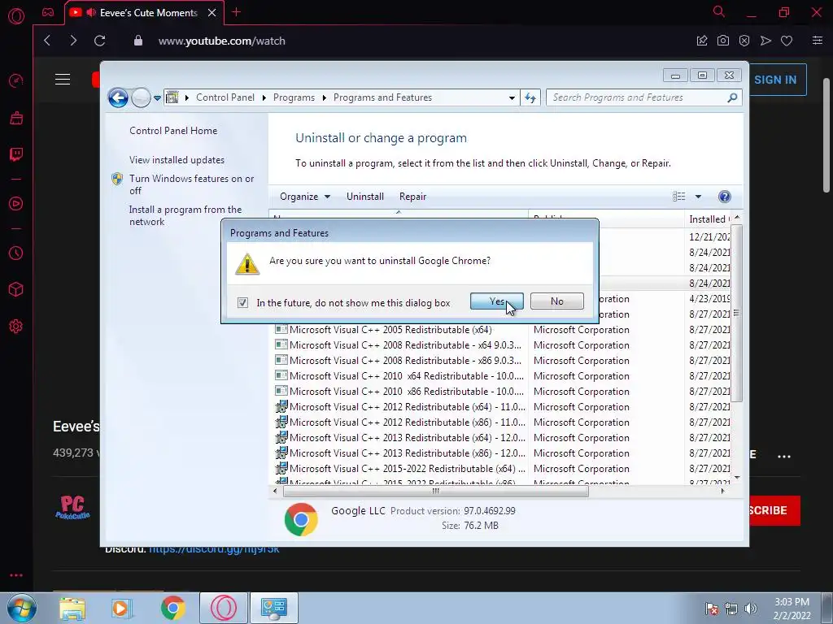The height and width of the screenshot is (624, 833).
Task: Open History clock icon in Opera sidebar
Action: coord(16,253)
